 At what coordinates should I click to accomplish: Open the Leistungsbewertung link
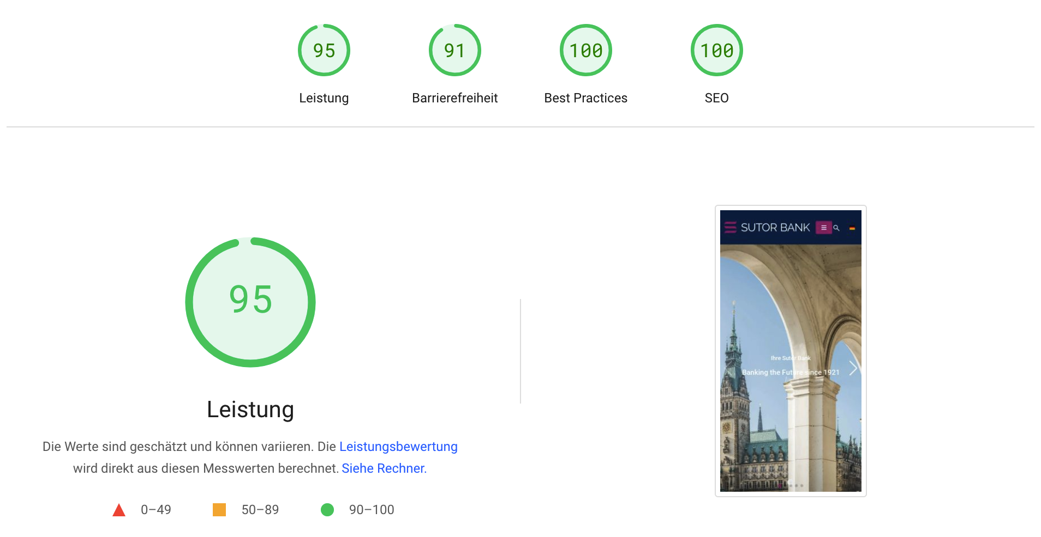(x=398, y=447)
